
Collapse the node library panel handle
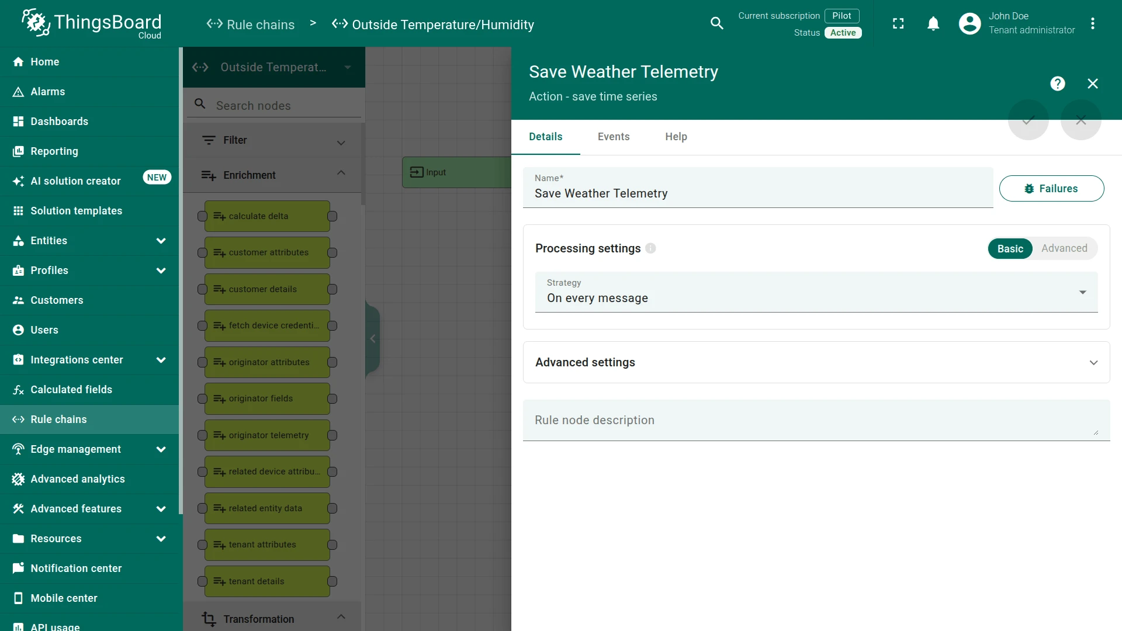click(x=373, y=339)
